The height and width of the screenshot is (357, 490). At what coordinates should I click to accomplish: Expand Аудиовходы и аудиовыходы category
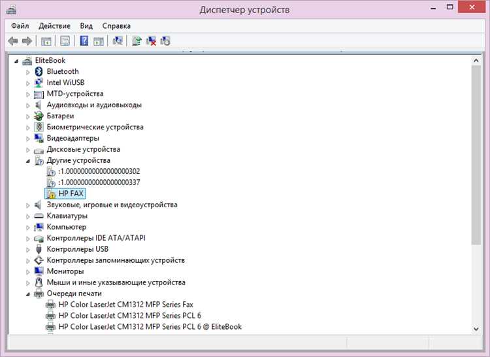[x=28, y=105]
